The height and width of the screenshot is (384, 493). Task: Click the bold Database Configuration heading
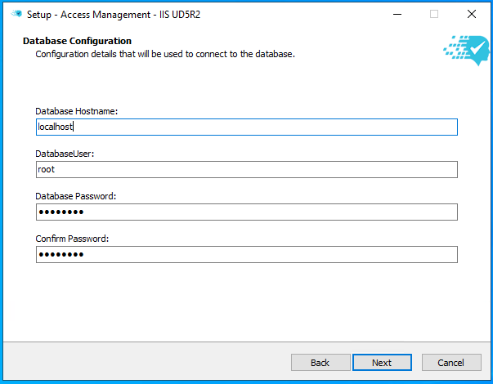tap(77, 41)
